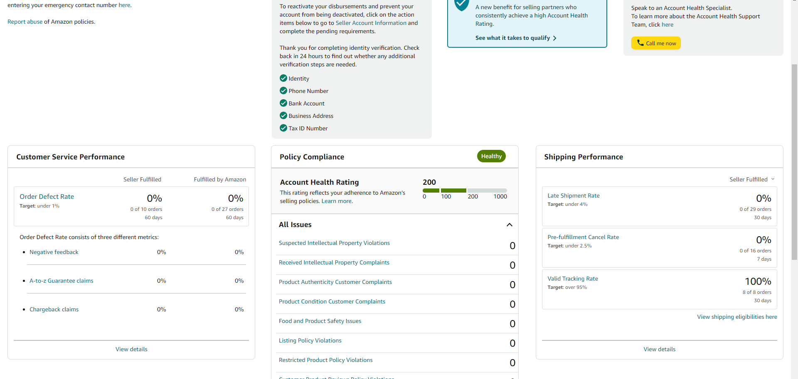The width and height of the screenshot is (798, 379).
Task: Open Food and Product Safety Issues
Action: (320, 321)
